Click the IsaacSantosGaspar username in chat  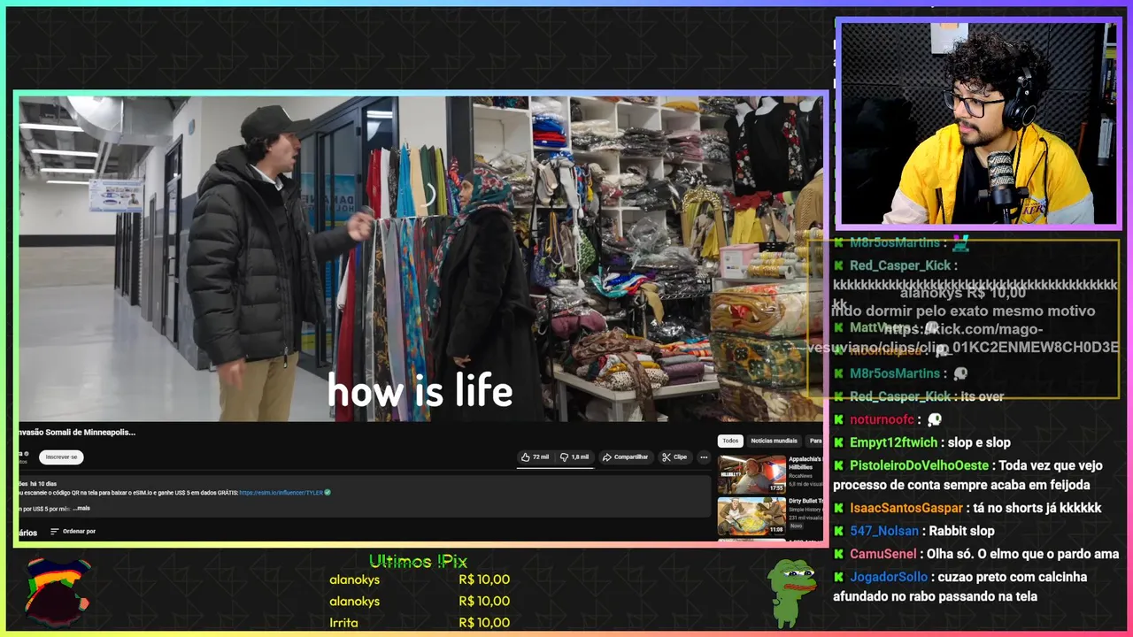coord(906,508)
